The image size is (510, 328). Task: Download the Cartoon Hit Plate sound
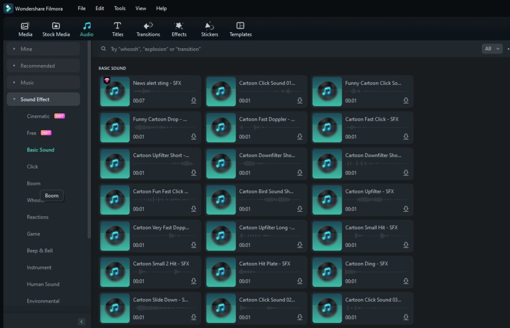299,281
